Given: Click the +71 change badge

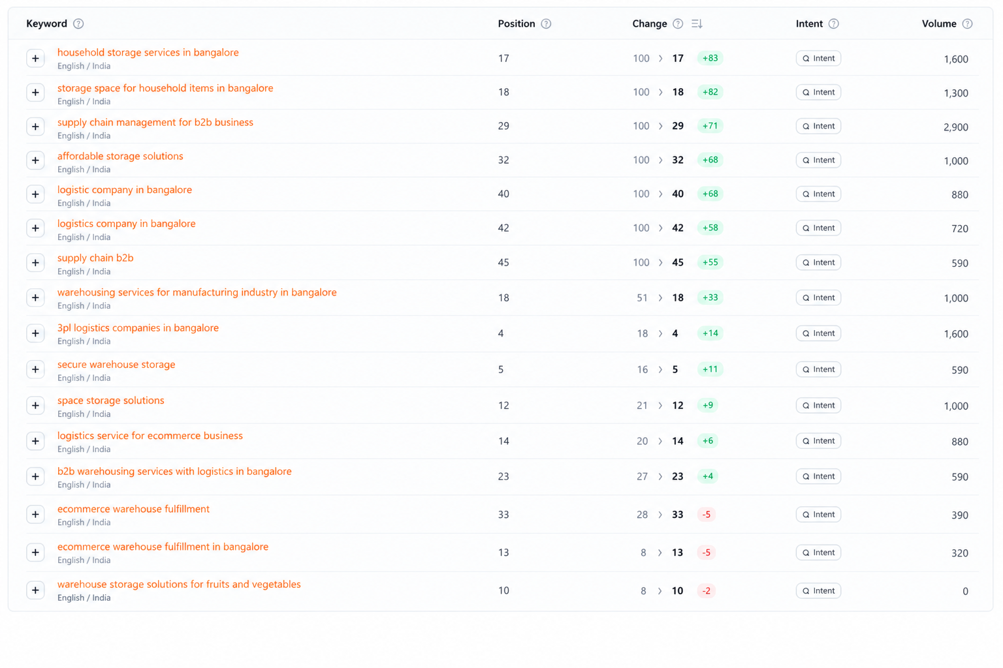Looking at the screenshot, I should 710,127.
